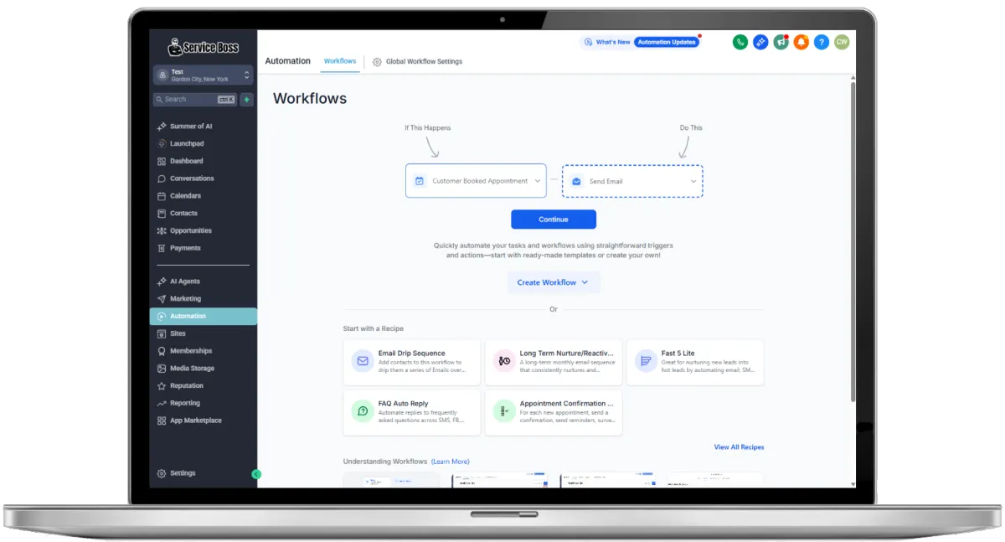Screen dimensions: 1005x542
Task: Click the Opportunities sidebar icon
Action: (x=162, y=230)
